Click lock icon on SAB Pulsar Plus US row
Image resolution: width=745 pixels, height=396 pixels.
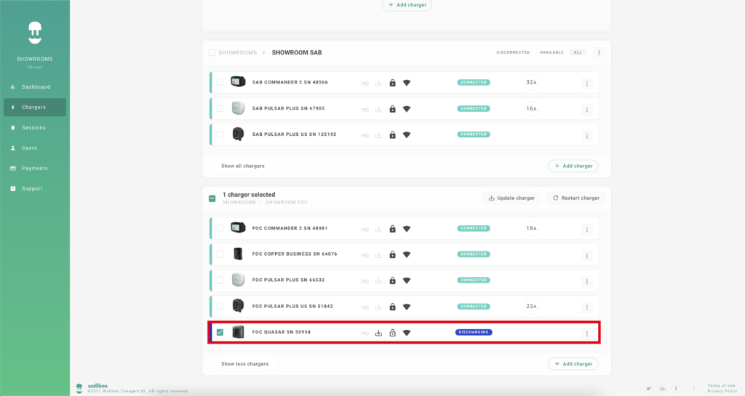392,134
